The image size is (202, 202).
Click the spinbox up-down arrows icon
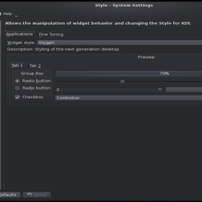160,89
